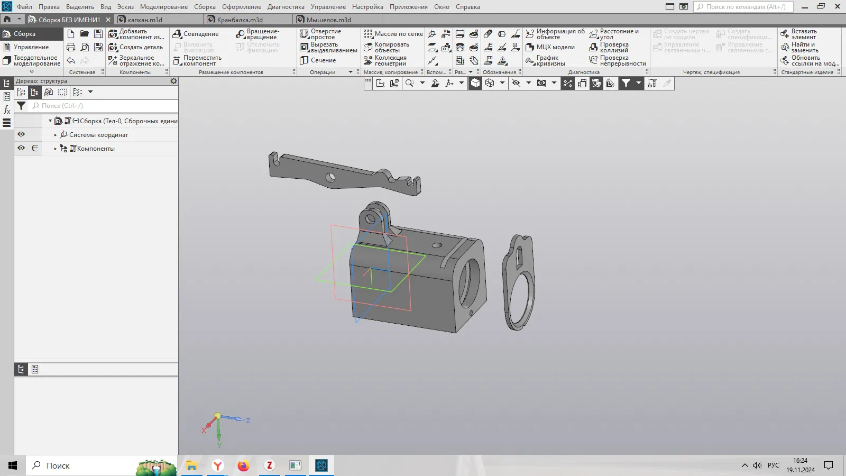Viewport: 846px width, 476px height.
Task: Click the KOMPAS-3D icon in the taskbar
Action: [x=321, y=465]
